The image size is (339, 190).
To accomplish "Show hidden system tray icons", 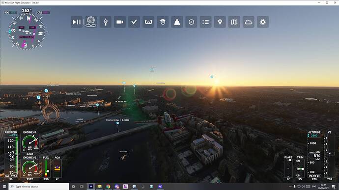I will (x=290, y=187).
